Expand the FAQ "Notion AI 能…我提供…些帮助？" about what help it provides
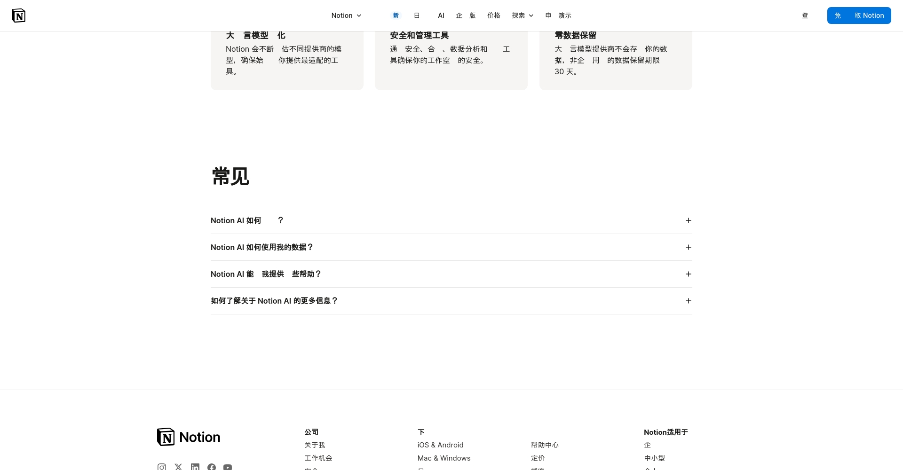 [x=451, y=274]
